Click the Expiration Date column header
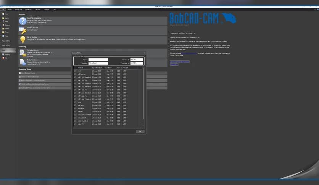 tap(97, 68)
